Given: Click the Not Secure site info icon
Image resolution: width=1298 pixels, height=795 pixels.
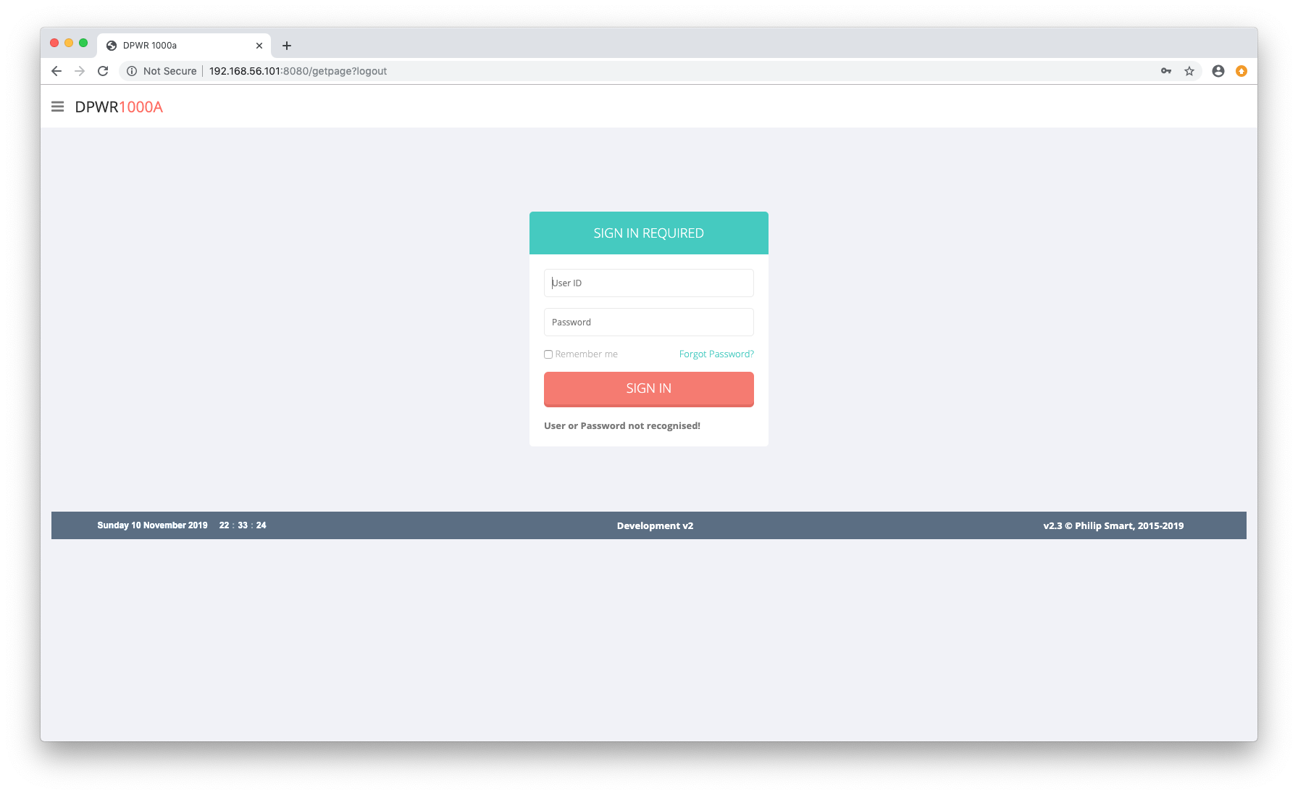Looking at the screenshot, I should click(132, 71).
